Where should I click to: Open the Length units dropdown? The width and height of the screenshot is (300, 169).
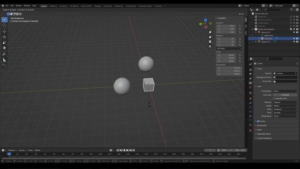point(285,106)
